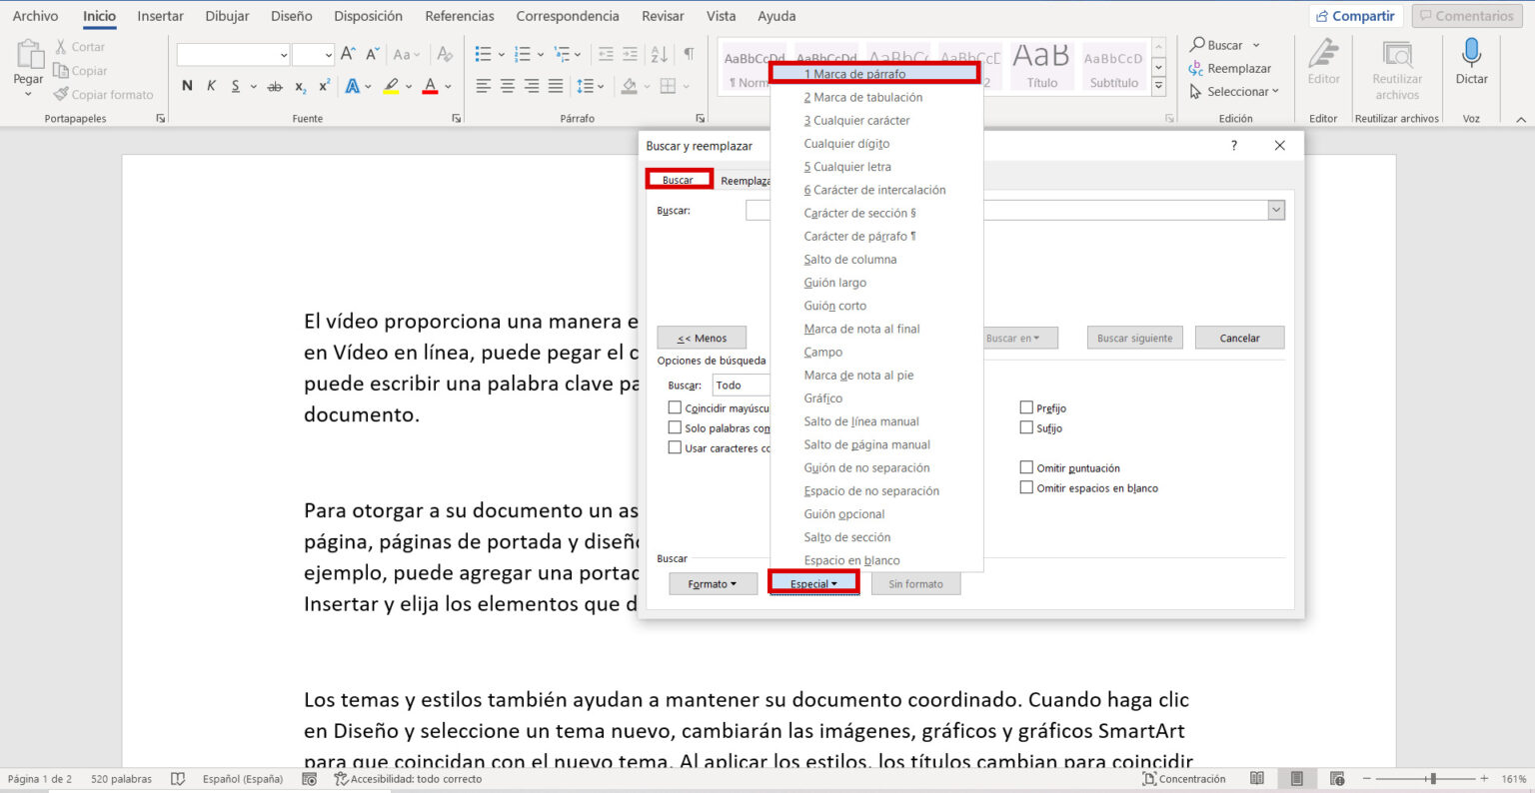Open Concentración focus mode
Screen dimensions: 1535x793
1184,779
